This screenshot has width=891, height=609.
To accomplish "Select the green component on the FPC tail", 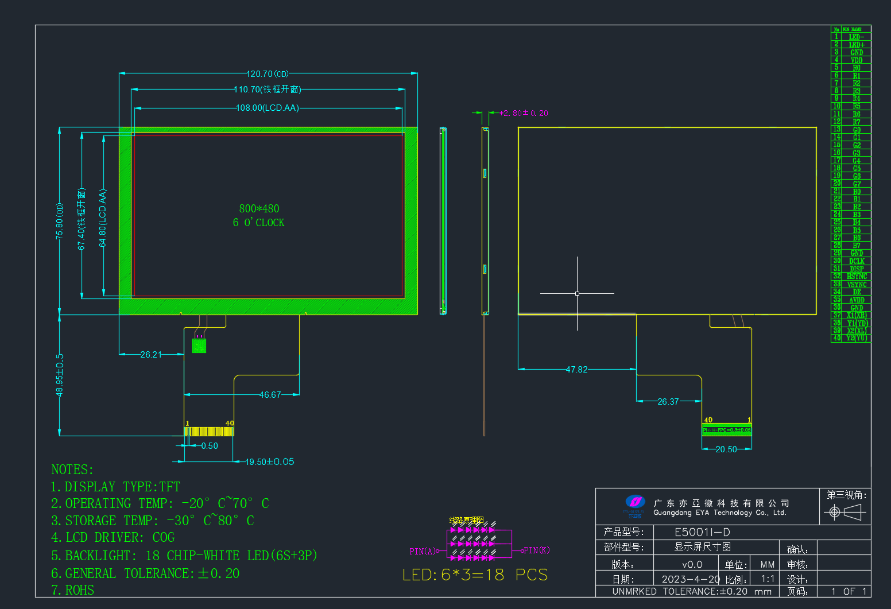I will tap(199, 346).
